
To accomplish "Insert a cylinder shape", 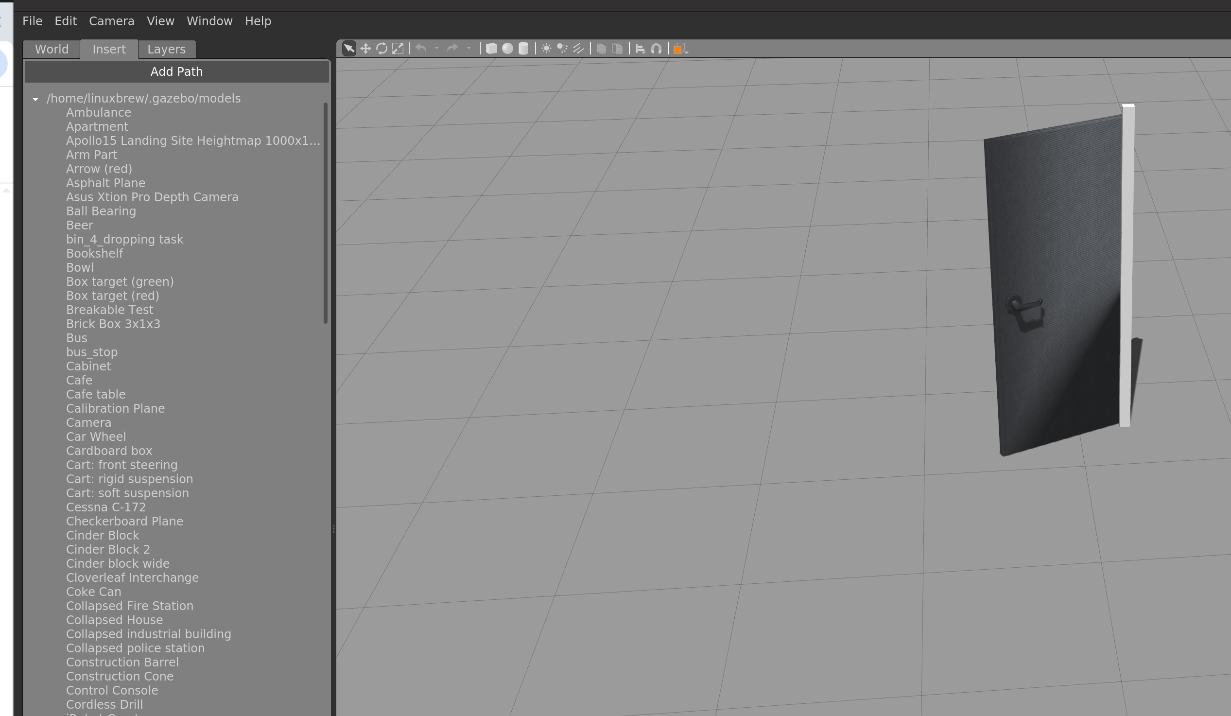I will 523,49.
